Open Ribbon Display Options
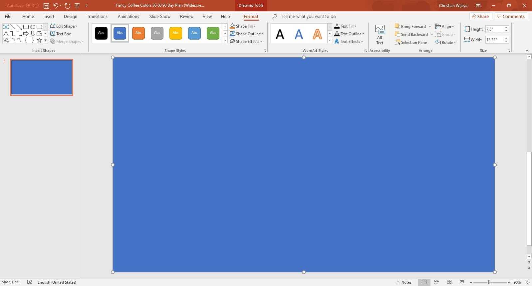The image size is (532, 286). (478, 6)
